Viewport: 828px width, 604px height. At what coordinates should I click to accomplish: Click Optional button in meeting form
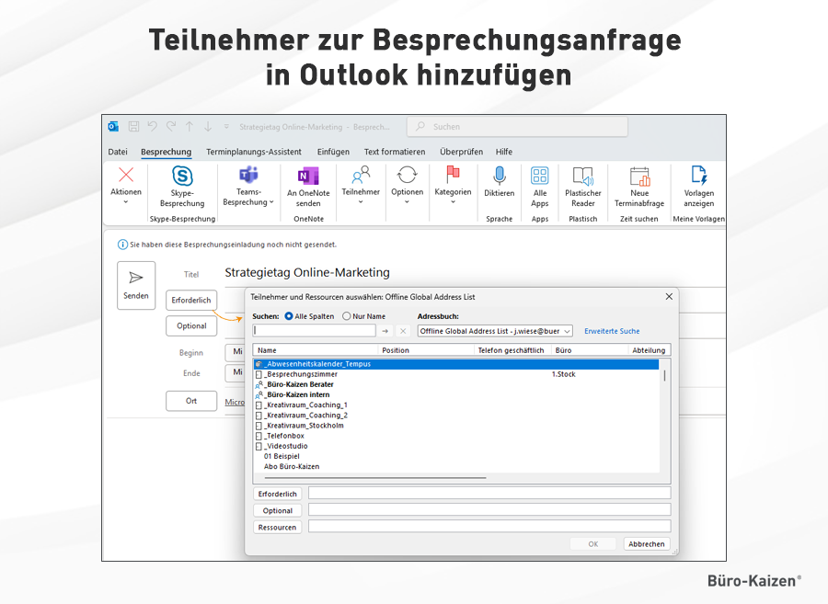pyautogui.click(x=191, y=326)
